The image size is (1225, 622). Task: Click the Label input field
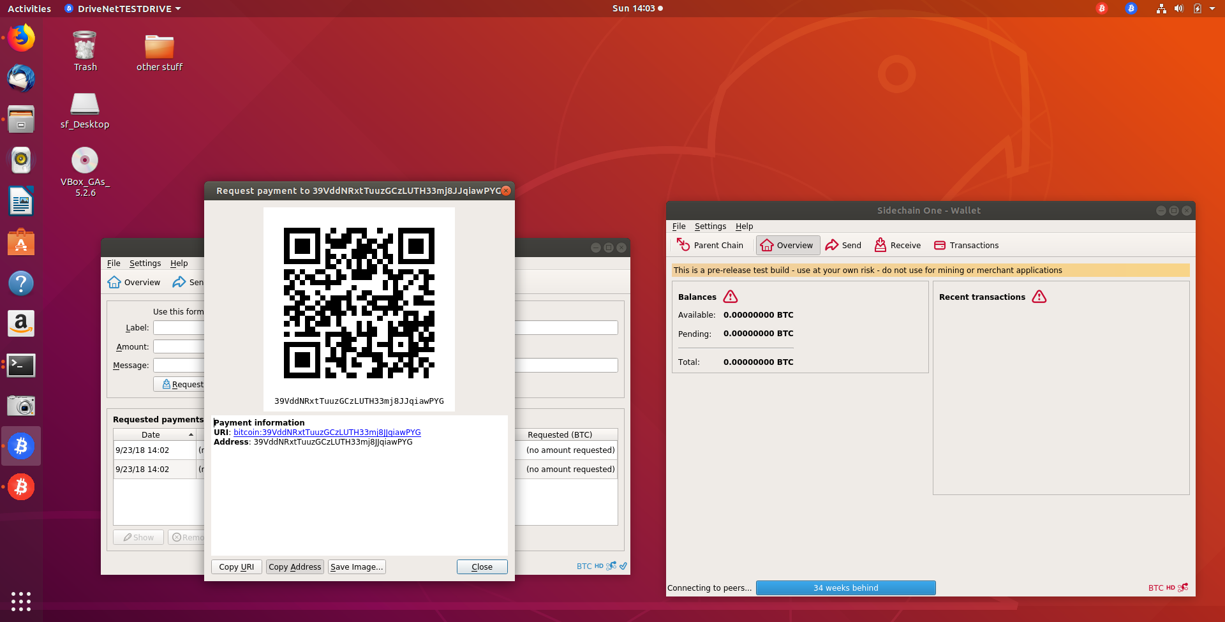pos(179,327)
